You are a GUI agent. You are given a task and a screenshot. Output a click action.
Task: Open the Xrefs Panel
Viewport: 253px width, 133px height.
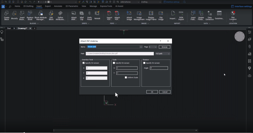(x=89, y=15)
